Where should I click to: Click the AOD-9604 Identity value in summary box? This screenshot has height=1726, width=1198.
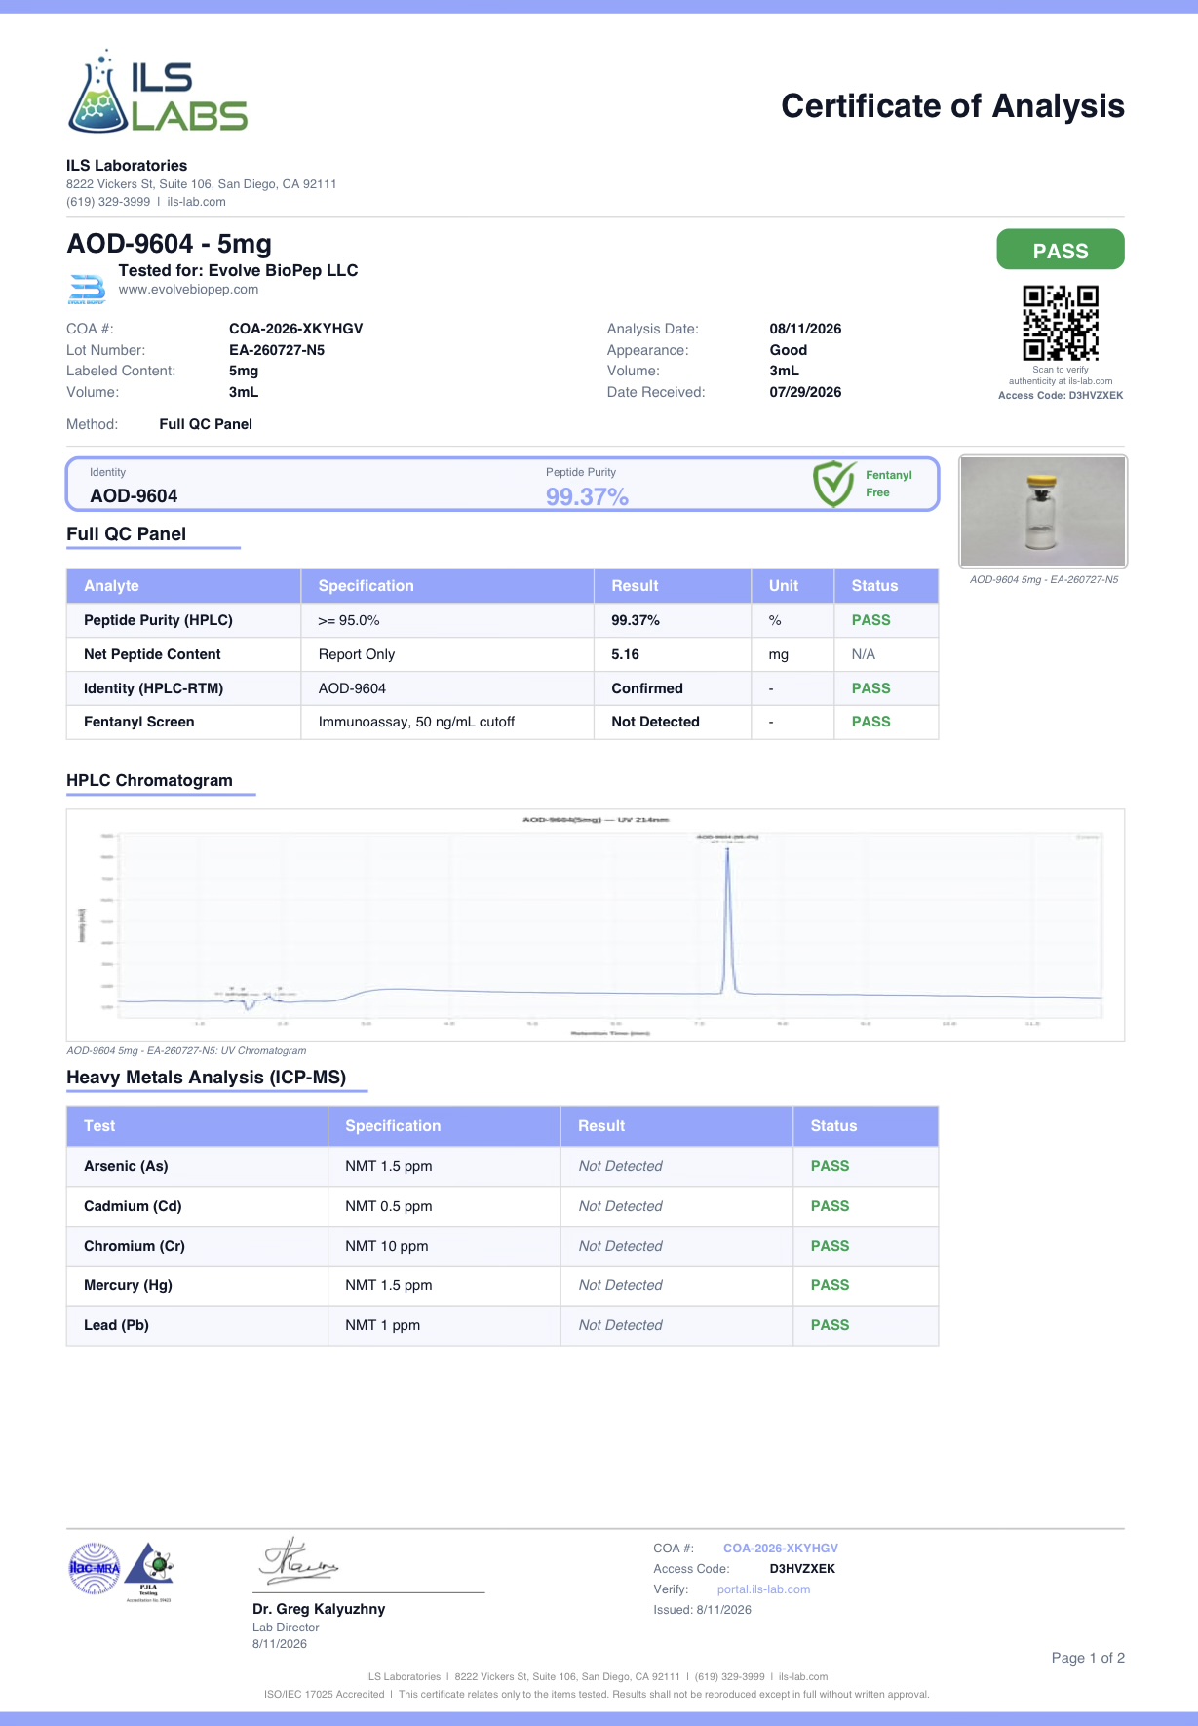(x=134, y=495)
